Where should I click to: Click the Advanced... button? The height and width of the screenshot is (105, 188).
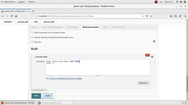tap(143, 83)
